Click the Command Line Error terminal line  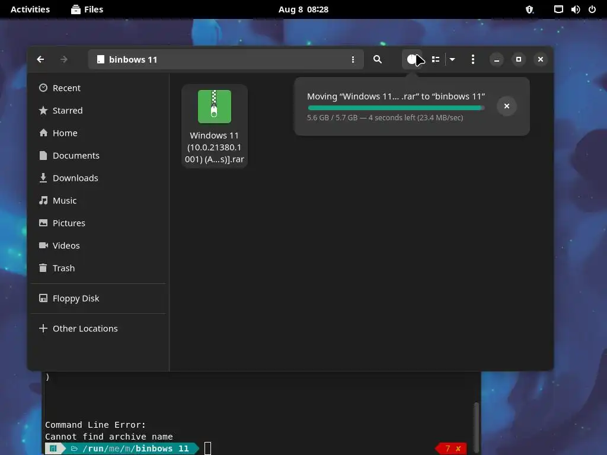(x=95, y=425)
